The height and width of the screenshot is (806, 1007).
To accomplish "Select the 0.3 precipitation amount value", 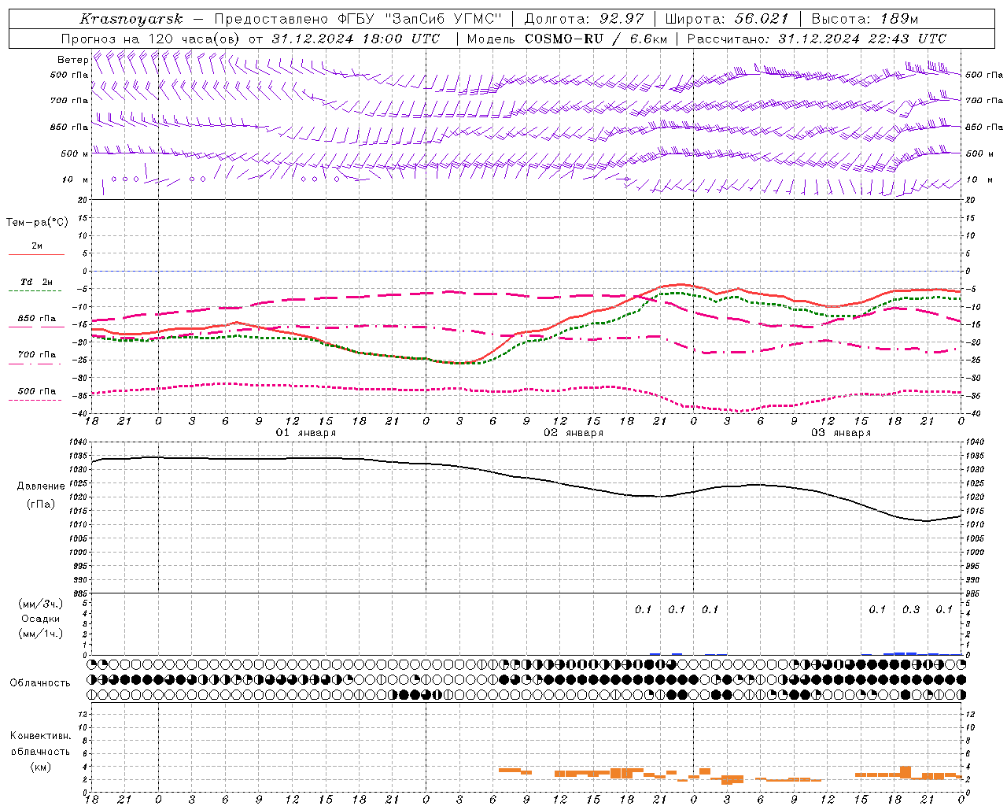I will coord(911,609).
